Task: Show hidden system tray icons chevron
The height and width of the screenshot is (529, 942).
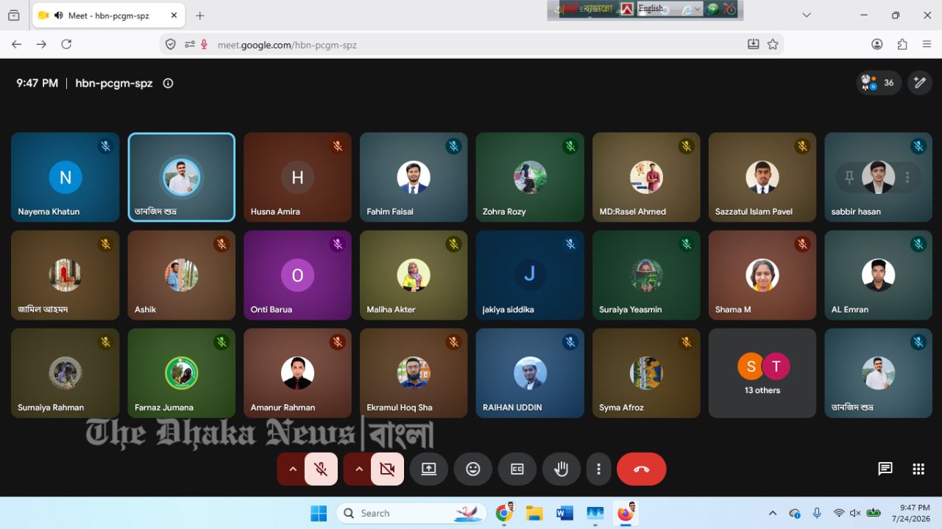Action: [x=772, y=513]
